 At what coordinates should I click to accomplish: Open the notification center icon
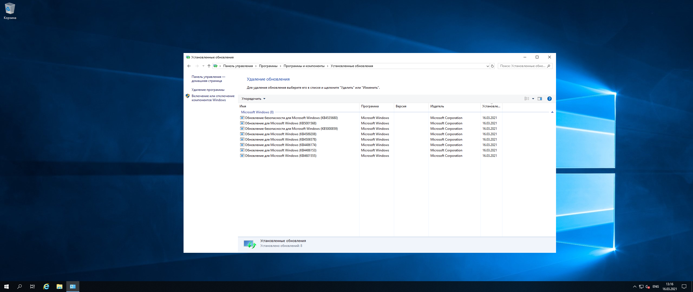point(684,287)
